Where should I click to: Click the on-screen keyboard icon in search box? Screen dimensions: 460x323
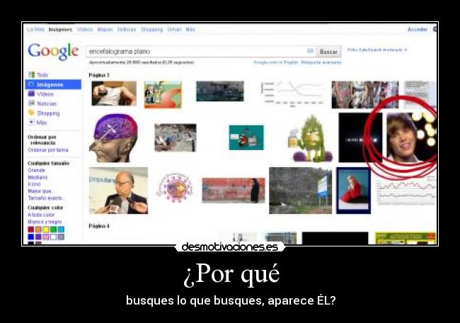[x=310, y=51]
